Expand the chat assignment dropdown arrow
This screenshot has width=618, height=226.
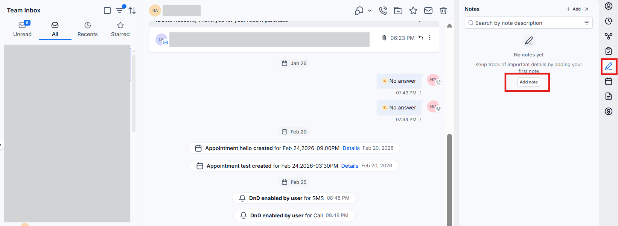[x=370, y=11]
